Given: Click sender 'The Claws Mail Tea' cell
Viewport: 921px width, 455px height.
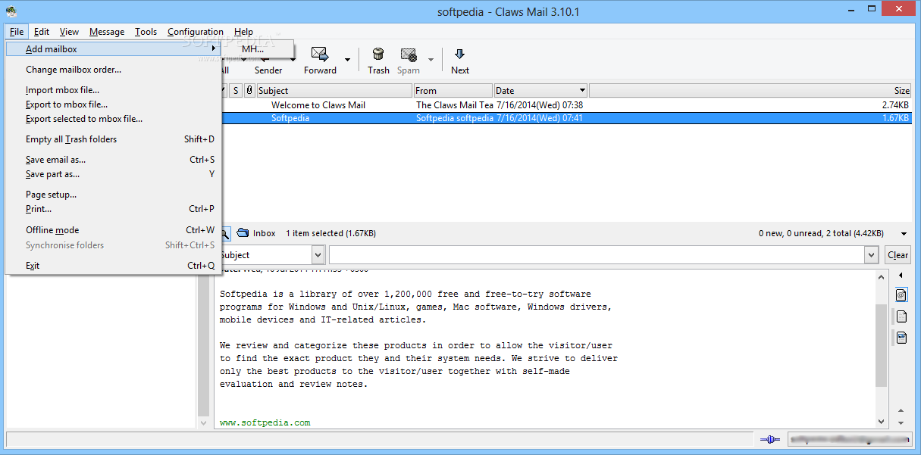Looking at the screenshot, I should point(455,105).
